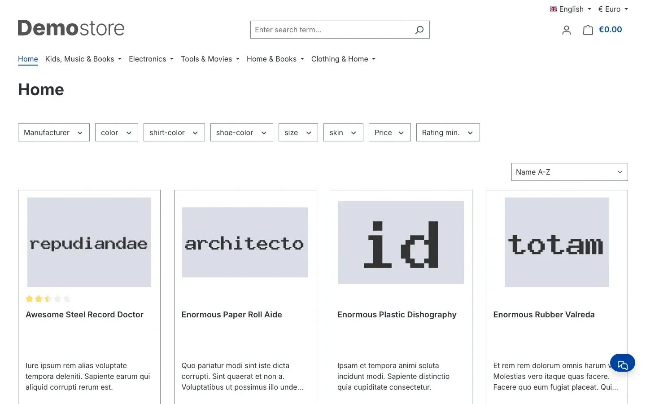
Task: Open the Tools & Movies menu
Action: click(x=210, y=59)
